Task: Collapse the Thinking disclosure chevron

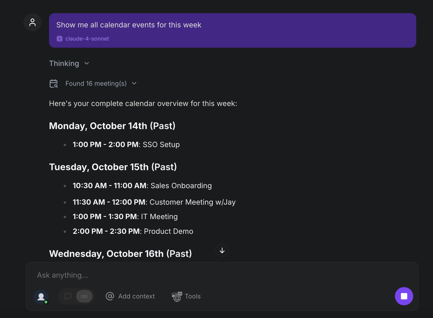Action: [86, 63]
